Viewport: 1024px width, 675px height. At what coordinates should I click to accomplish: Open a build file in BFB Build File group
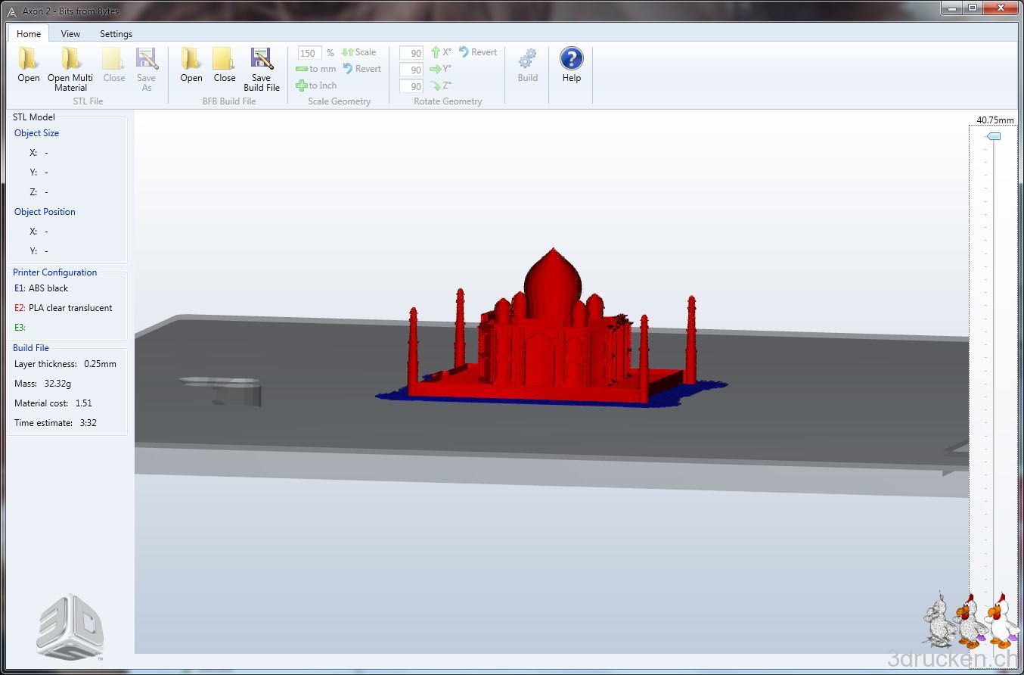(191, 65)
